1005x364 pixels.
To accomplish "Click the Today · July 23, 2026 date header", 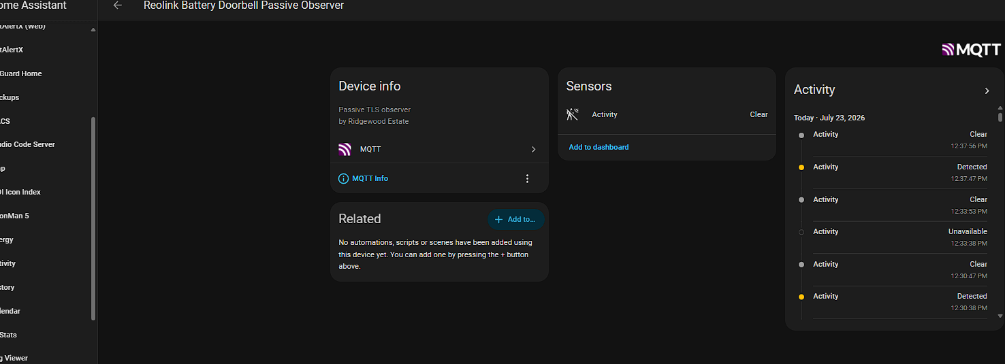I will 829,118.
